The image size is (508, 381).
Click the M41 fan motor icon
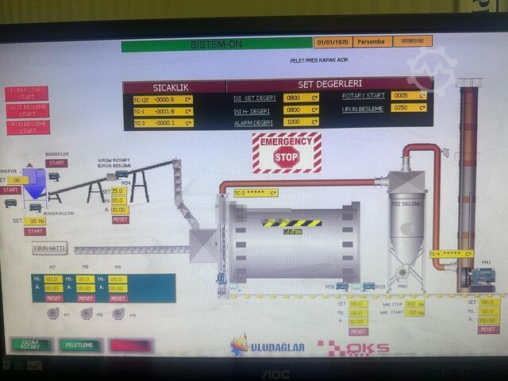coord(481,276)
